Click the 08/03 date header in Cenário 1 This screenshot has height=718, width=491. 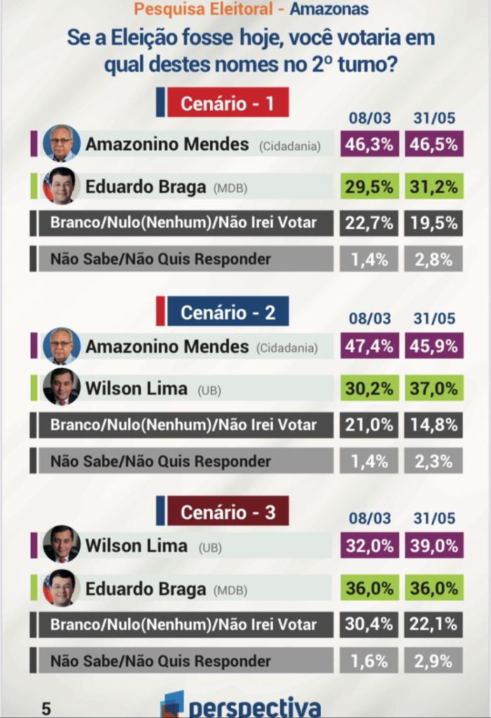(x=370, y=118)
